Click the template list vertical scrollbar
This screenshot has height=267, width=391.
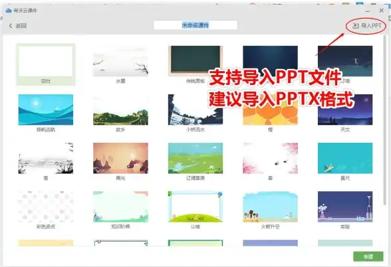pos(385,120)
